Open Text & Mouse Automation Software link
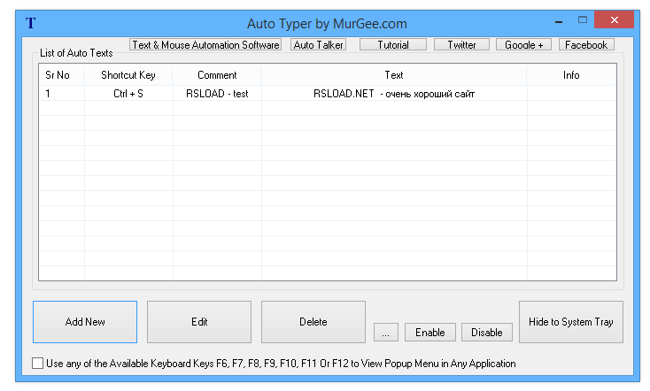Viewport: 650px width, 391px height. point(205,44)
